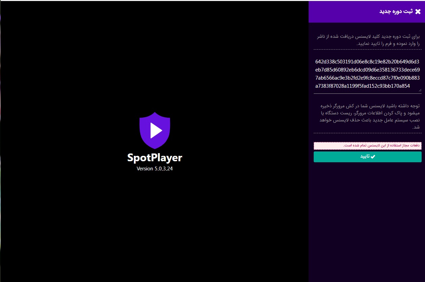Screen dimensions: 425x282
Task: Click the checkmark icon on confirm button
Action: [373, 157]
